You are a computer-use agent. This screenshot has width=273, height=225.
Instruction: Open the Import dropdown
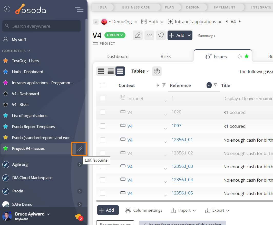tap(183, 210)
